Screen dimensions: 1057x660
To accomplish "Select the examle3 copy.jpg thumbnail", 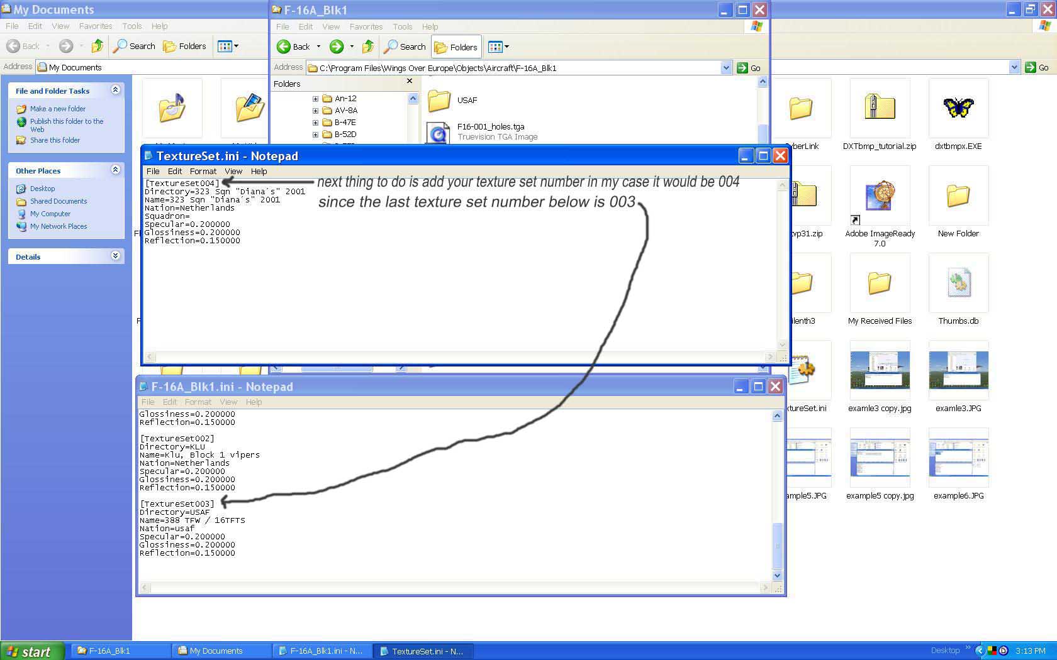I will pos(880,370).
